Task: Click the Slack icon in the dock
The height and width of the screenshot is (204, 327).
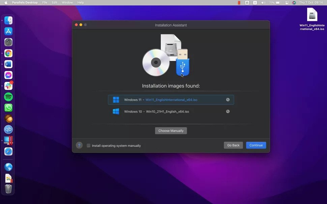Action: click(x=8, y=86)
